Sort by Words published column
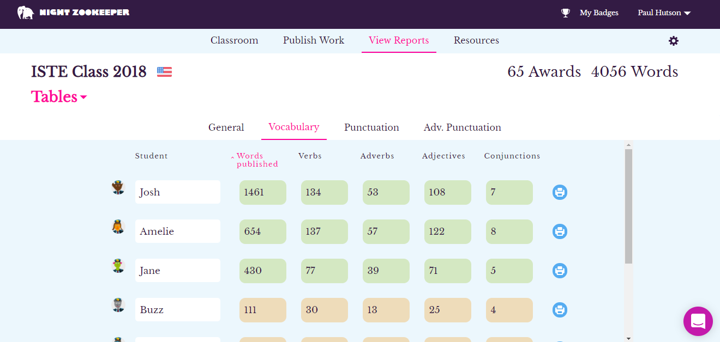 (x=254, y=160)
